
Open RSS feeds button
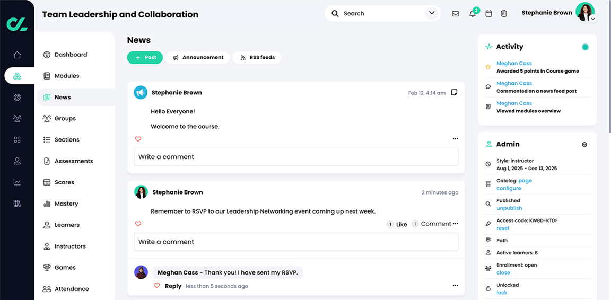(257, 57)
